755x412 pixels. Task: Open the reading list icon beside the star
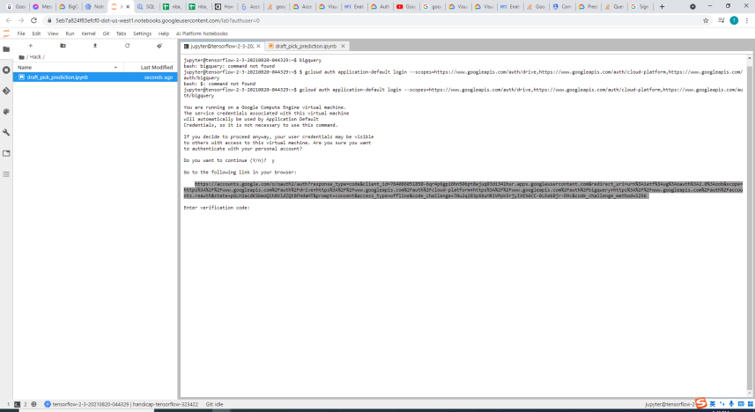[x=721, y=20]
